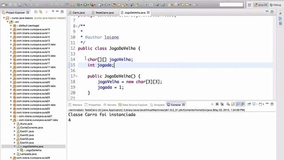Viewport: 284px width, 160px height.
Task: Click Open Perspective icon beside Java EE
Action: point(249,5)
